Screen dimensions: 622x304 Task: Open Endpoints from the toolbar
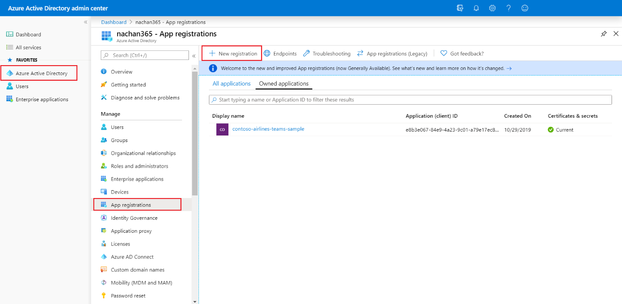[x=280, y=53]
